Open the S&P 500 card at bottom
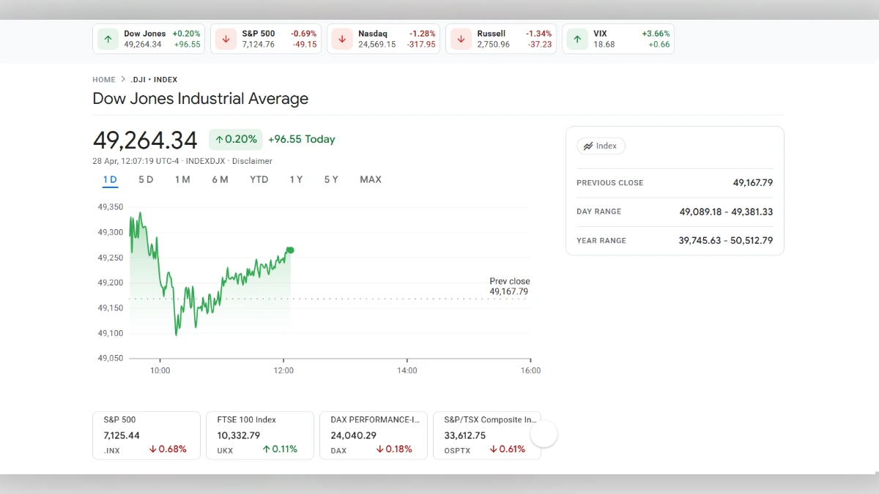The width and height of the screenshot is (879, 494). click(146, 435)
